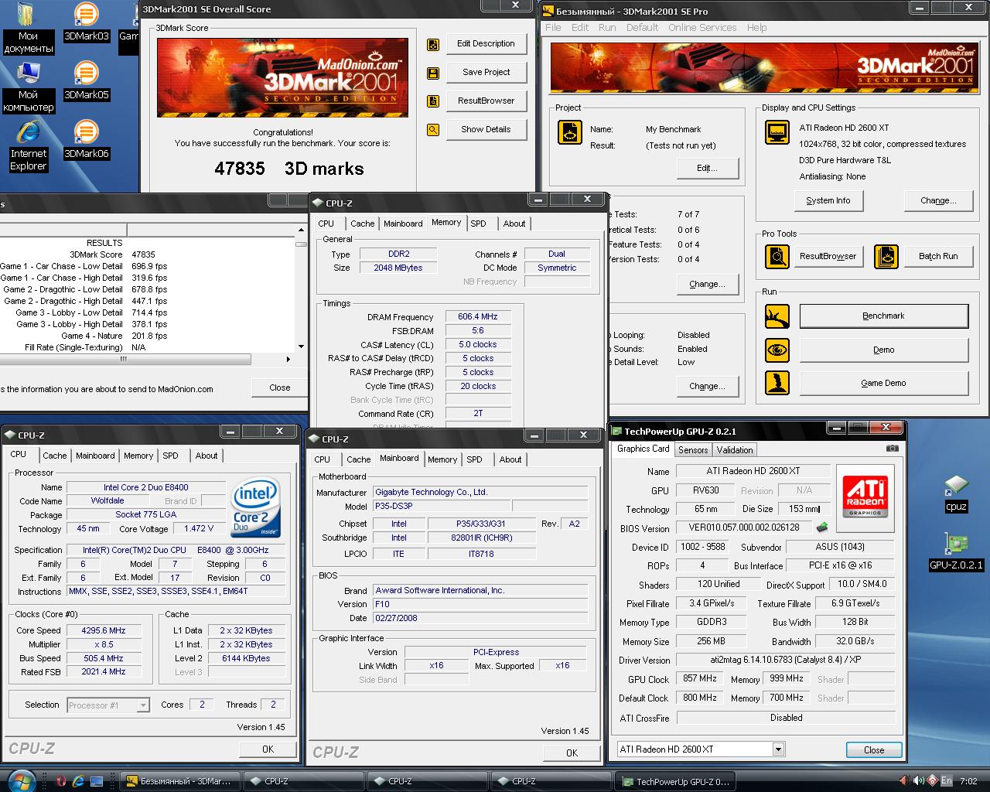This screenshot has width=990, height=792.
Task: Click the Game Demo button
Action: click(883, 383)
